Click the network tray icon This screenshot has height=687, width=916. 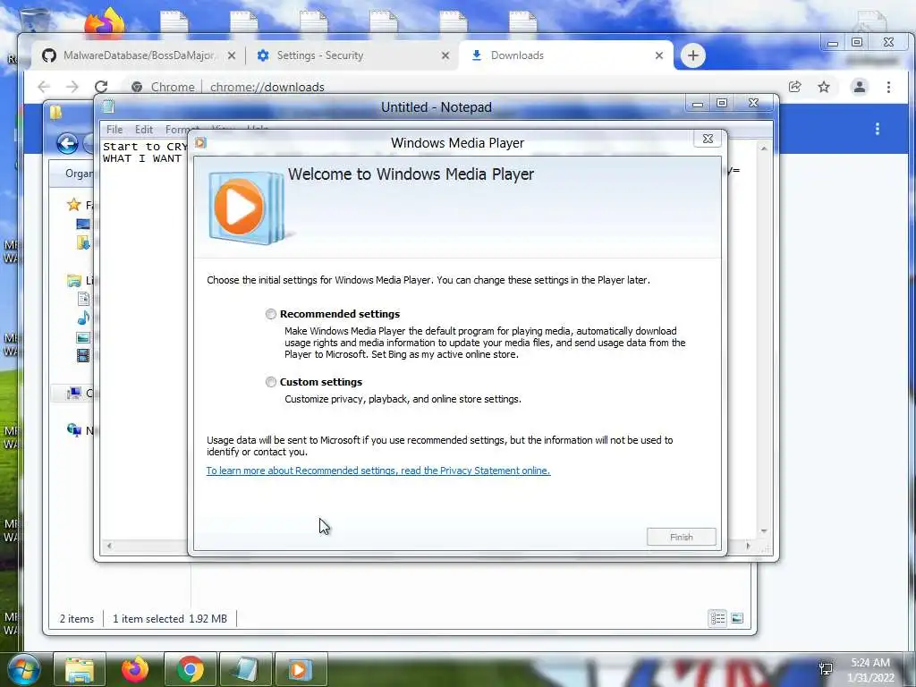826,668
